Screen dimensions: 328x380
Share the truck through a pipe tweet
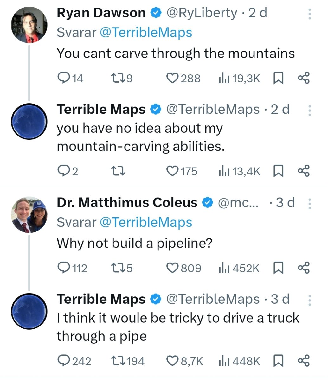point(304,361)
